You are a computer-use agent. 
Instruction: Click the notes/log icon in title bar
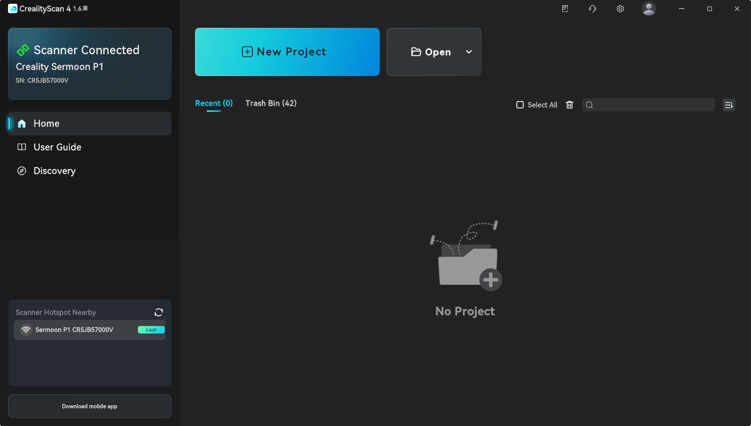[565, 9]
